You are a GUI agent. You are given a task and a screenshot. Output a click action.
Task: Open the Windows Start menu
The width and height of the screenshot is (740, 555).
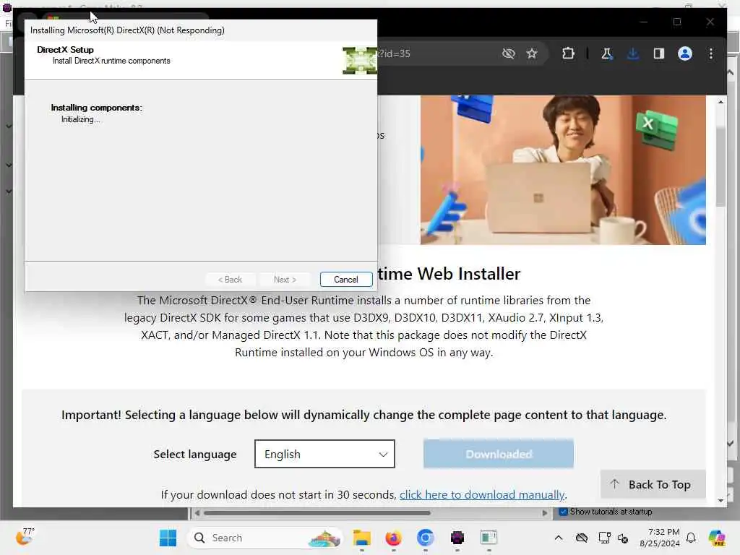pos(168,538)
